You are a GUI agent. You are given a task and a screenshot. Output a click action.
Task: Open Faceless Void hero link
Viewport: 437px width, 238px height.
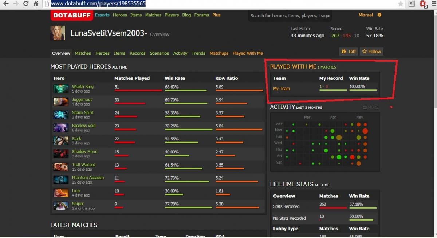(84, 126)
